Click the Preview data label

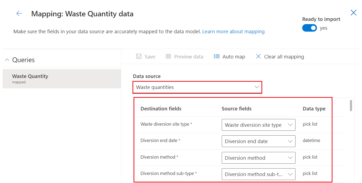(x=189, y=57)
